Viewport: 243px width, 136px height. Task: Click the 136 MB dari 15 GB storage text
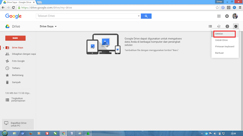point(18,93)
